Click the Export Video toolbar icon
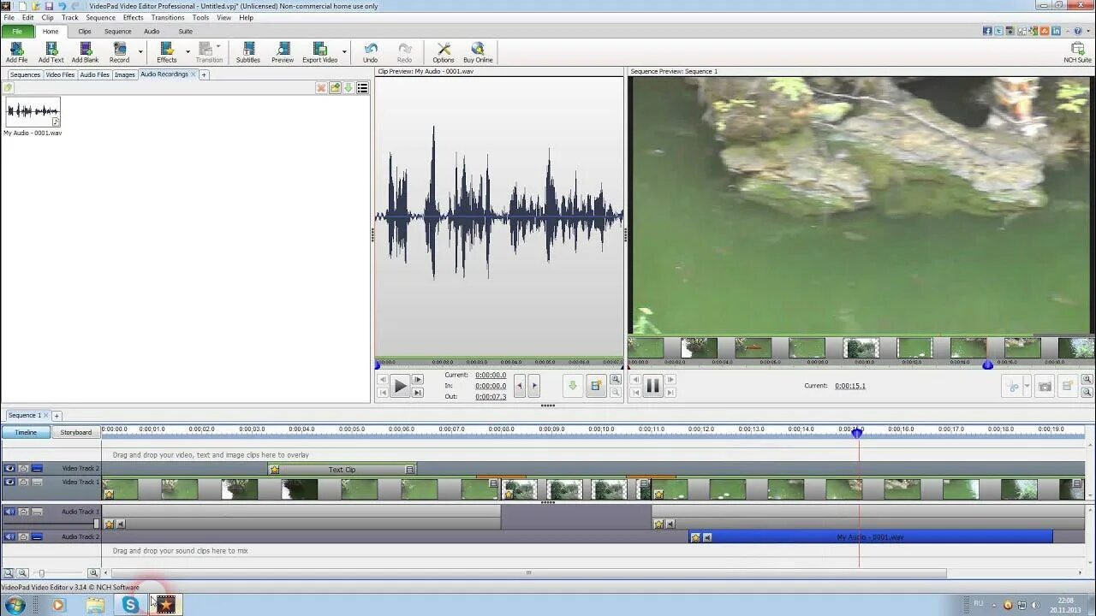Image resolution: width=1096 pixels, height=616 pixels. click(x=319, y=52)
